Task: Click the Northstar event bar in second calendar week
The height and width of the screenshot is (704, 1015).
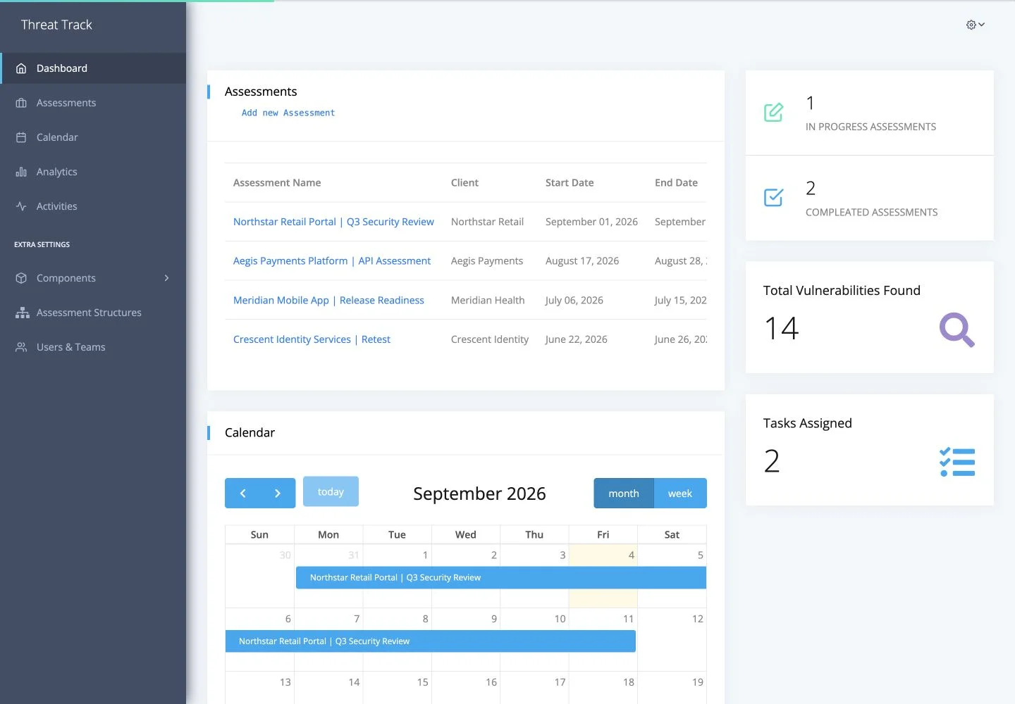Action: pyautogui.click(x=431, y=641)
